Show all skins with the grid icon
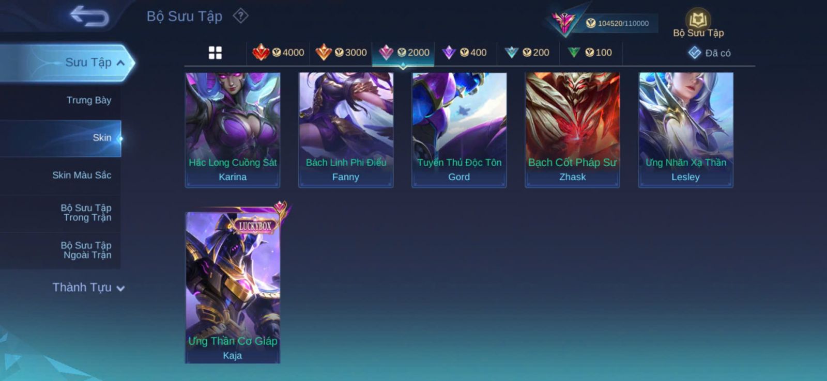This screenshot has width=827, height=381. click(x=215, y=53)
